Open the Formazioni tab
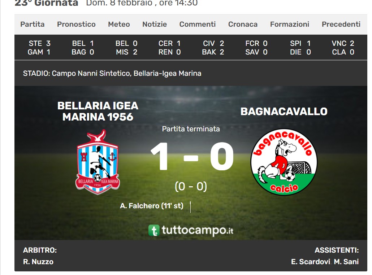 289,24
